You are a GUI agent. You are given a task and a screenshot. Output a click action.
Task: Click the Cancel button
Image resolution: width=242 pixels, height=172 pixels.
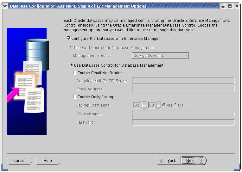[19, 161]
